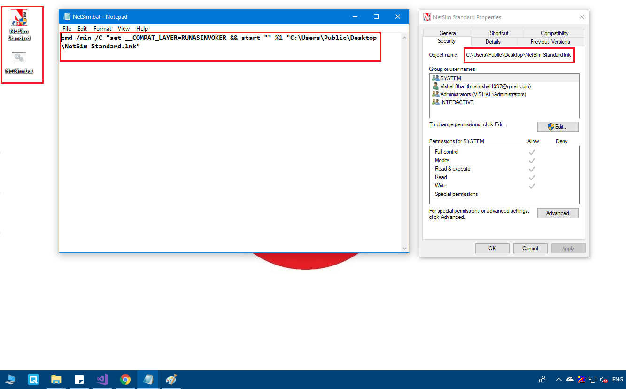
Task: Open the Previous Versions tab
Action: click(x=550, y=42)
